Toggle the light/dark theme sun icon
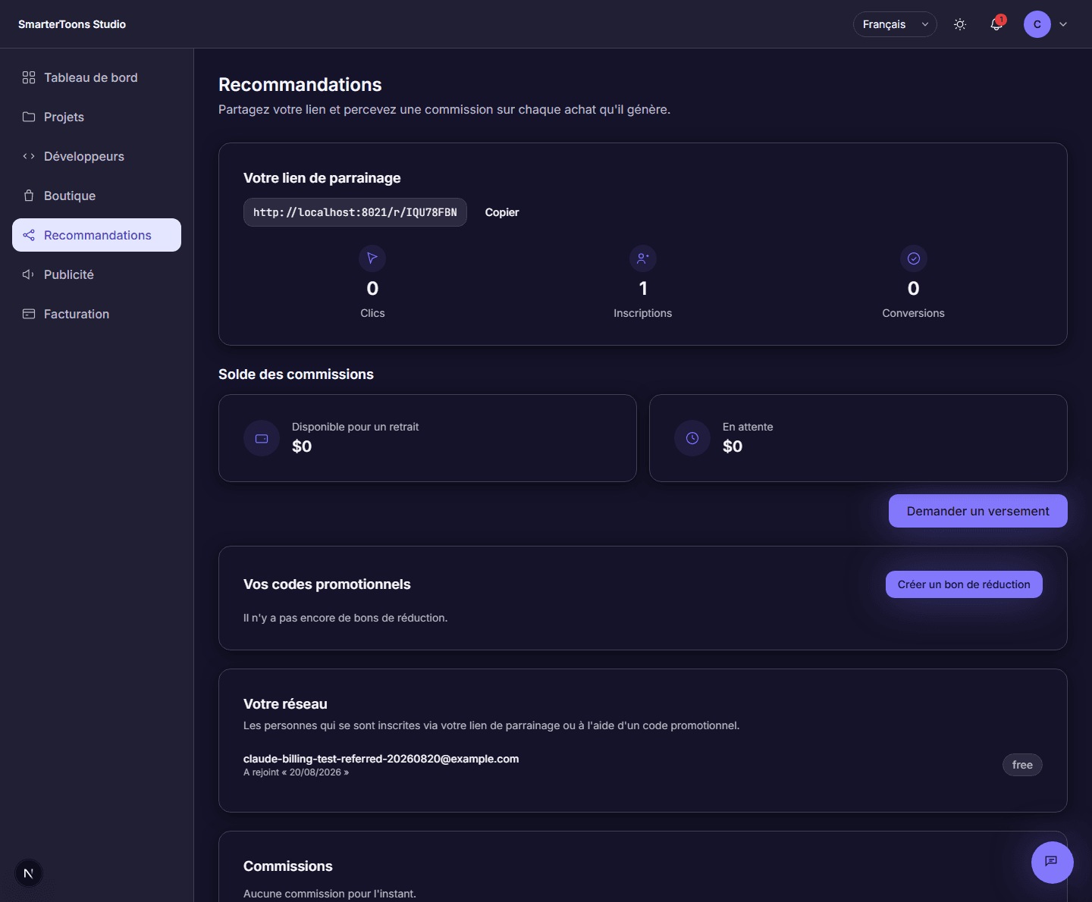The height and width of the screenshot is (902, 1092). (960, 24)
